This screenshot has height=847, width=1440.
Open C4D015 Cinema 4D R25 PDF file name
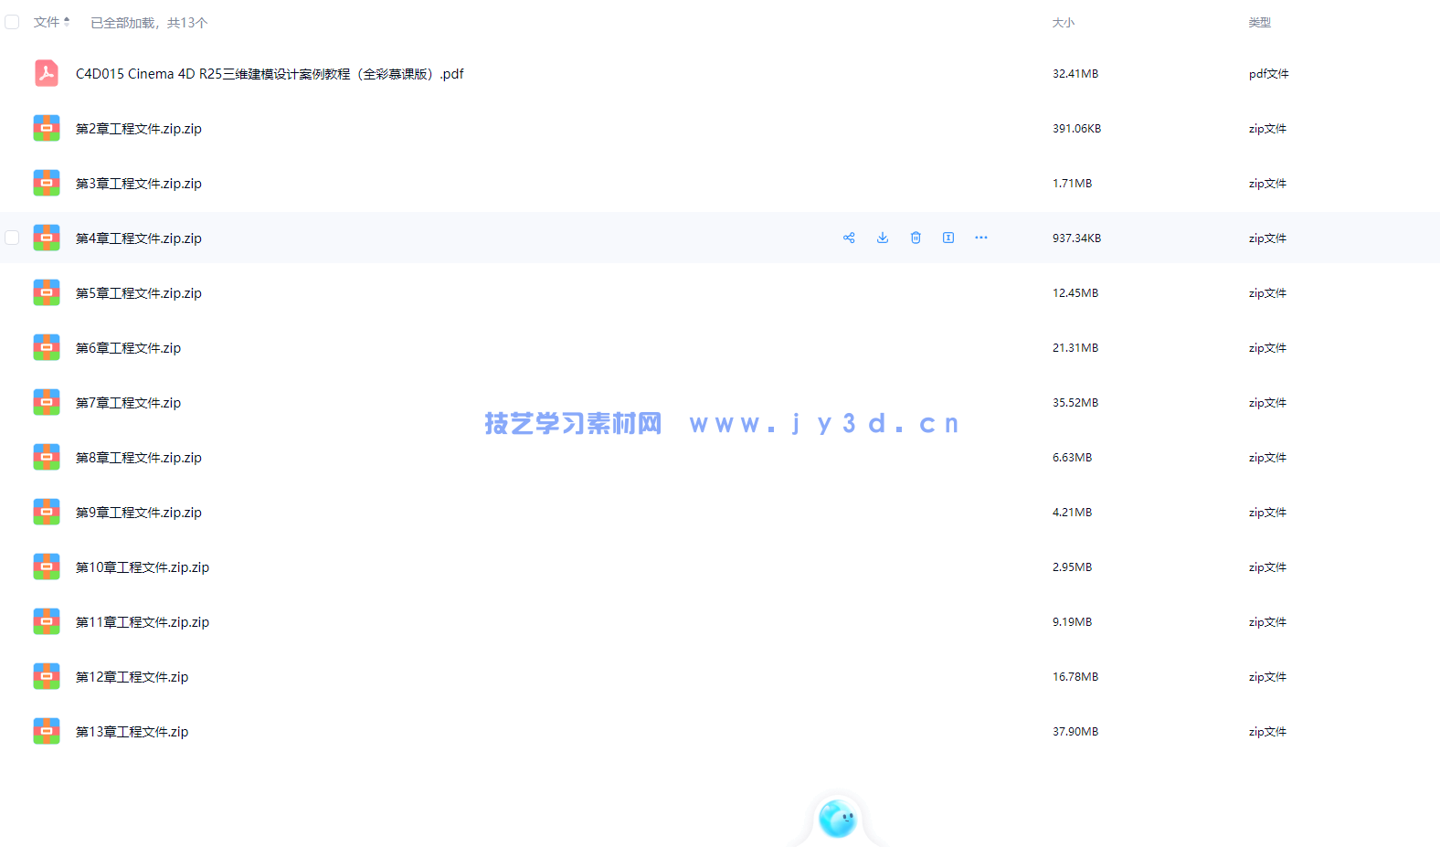[270, 74]
